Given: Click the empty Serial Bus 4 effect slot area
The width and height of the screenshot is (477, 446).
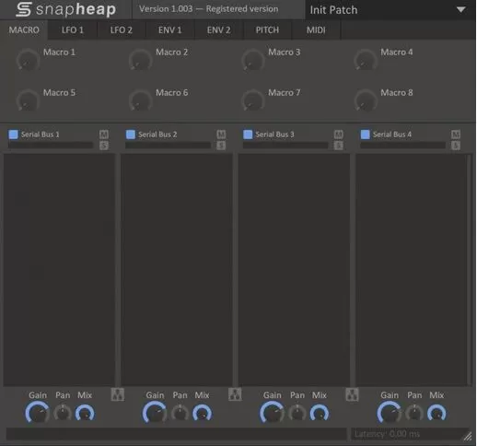Looking at the screenshot, I should coord(412,270).
